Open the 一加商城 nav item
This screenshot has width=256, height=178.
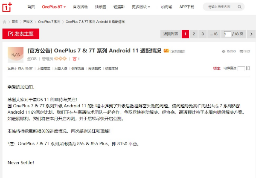(165, 7)
